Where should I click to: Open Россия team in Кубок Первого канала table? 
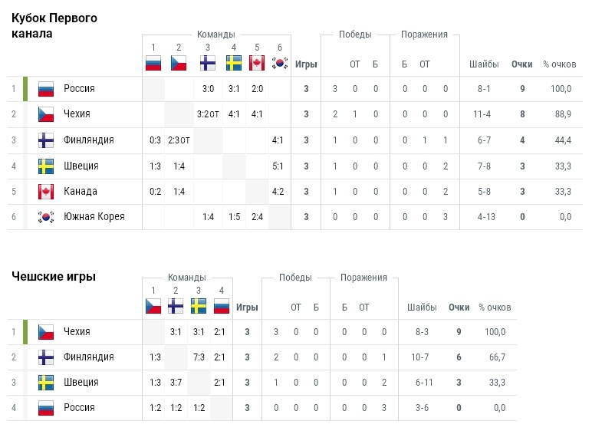coord(79,89)
